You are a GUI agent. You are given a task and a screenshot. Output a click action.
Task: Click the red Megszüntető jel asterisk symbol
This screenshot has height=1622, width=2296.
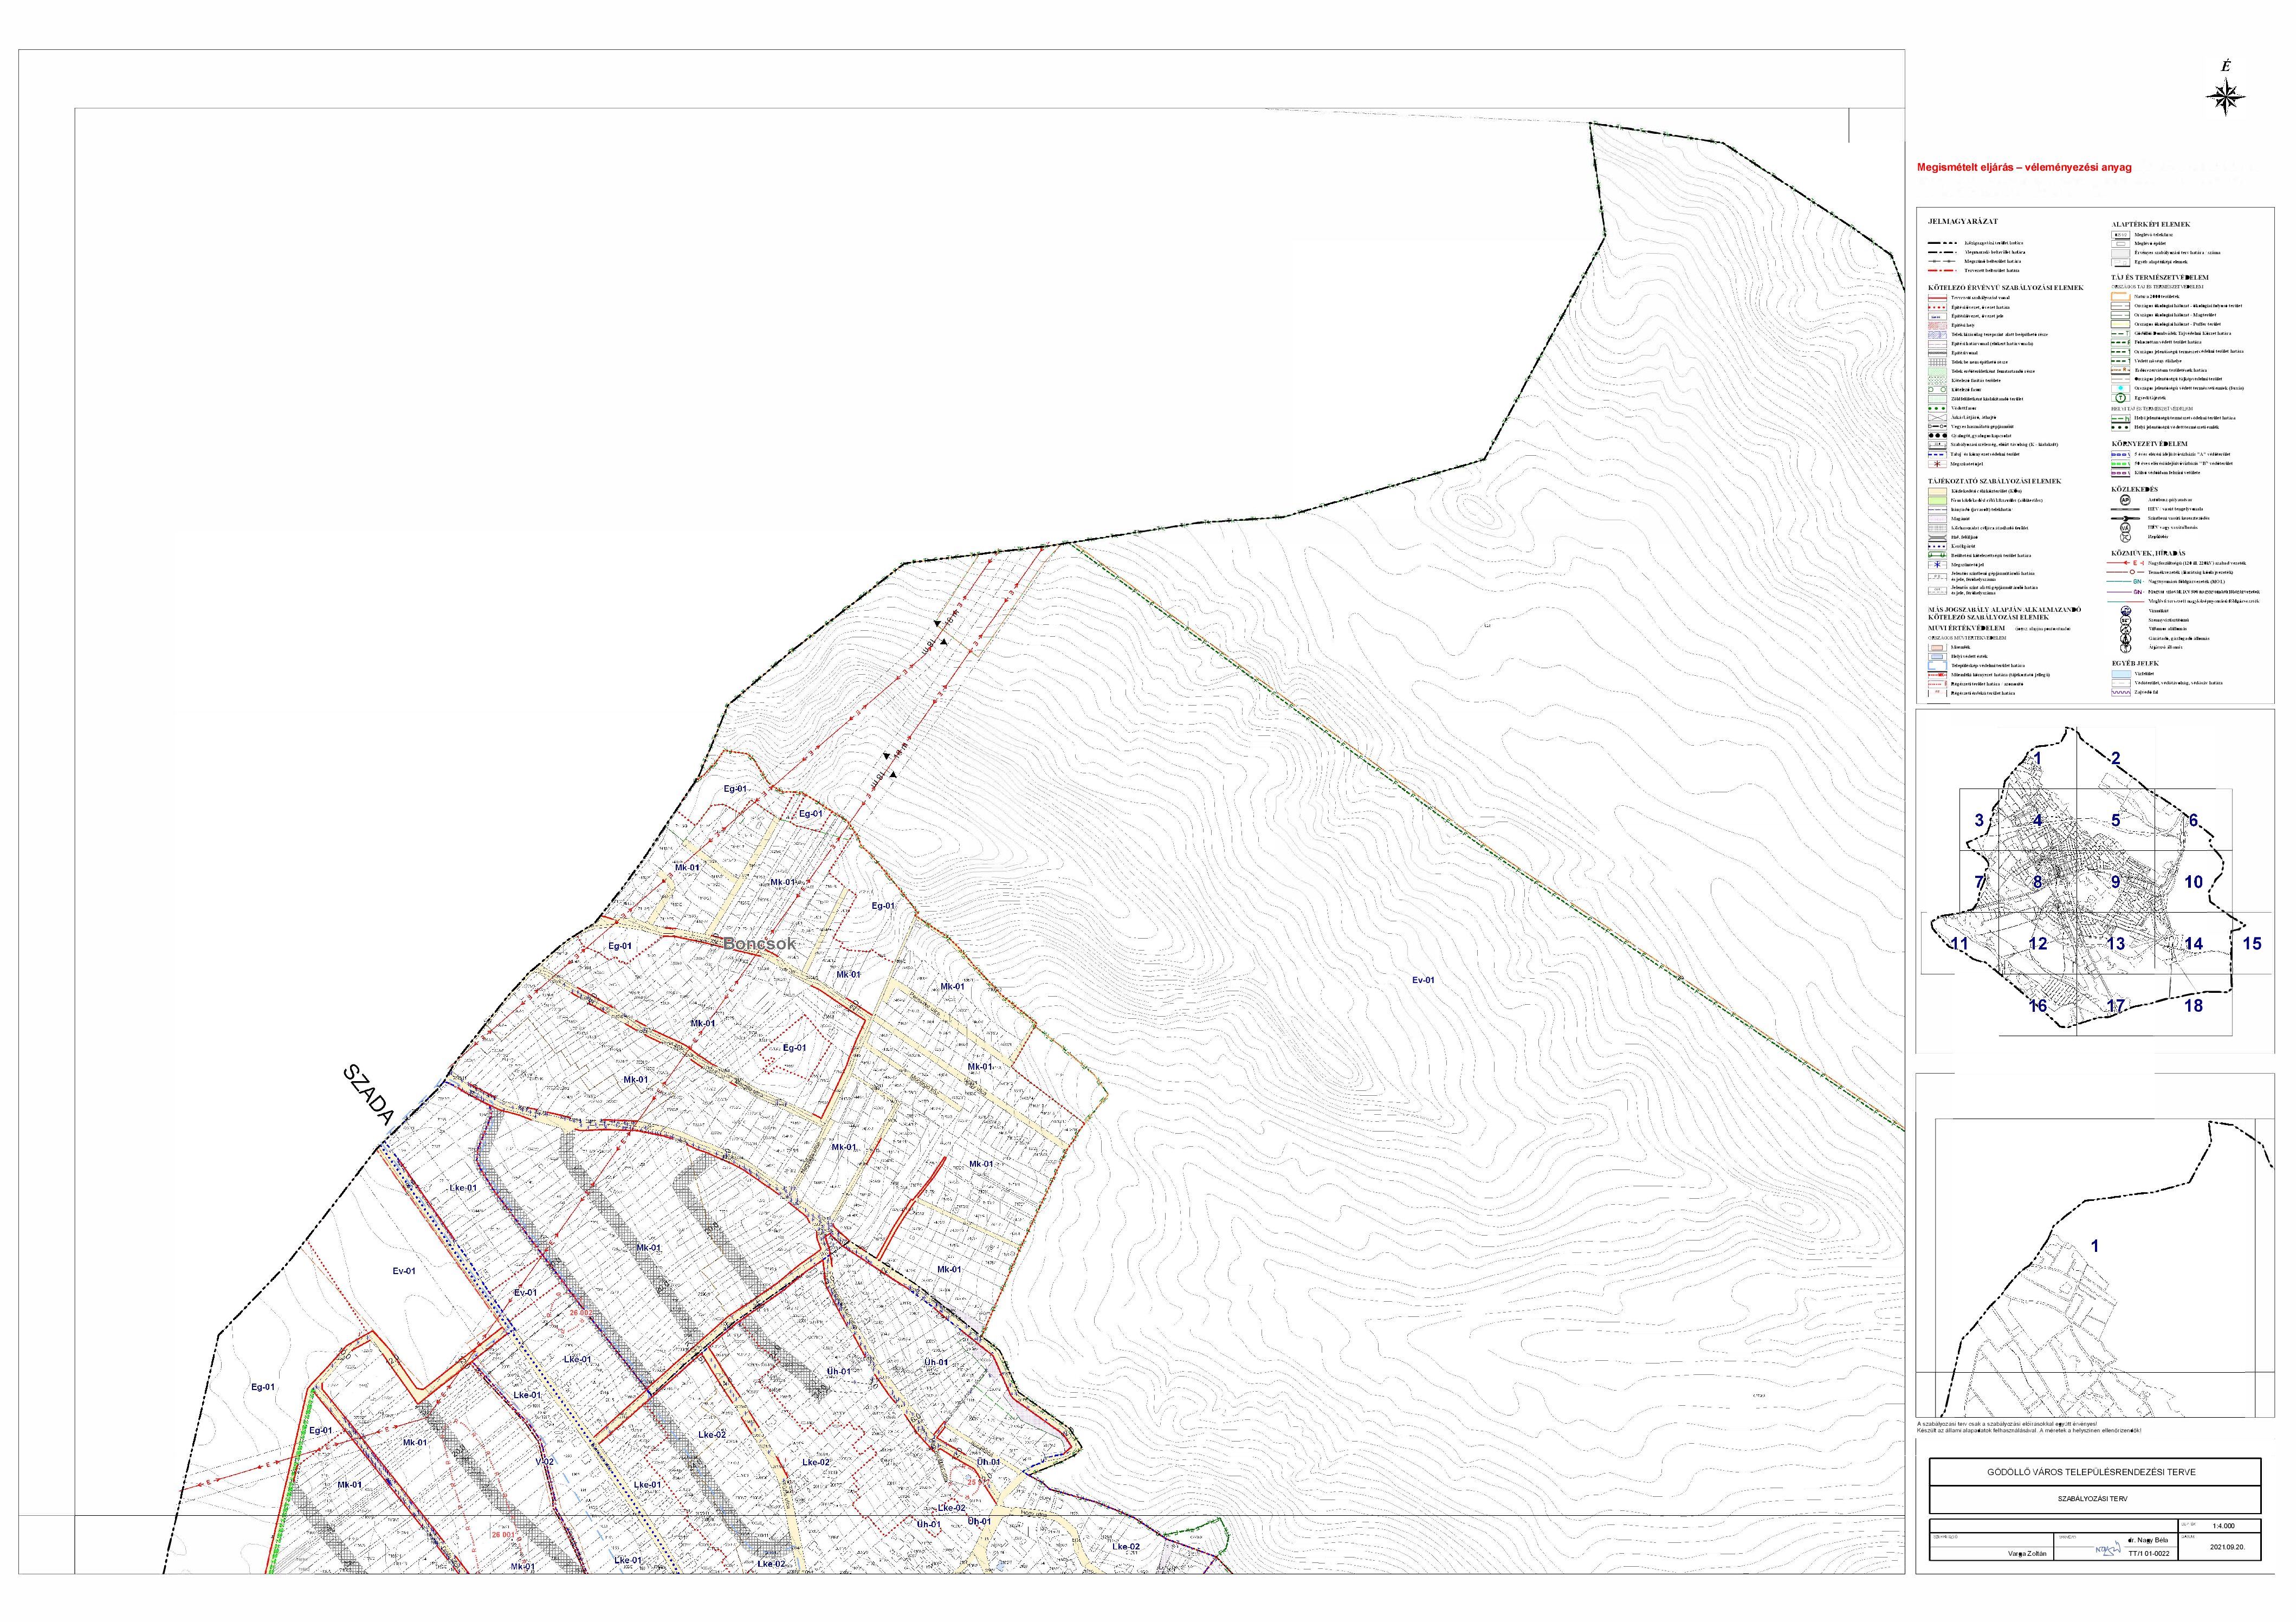tap(1938, 464)
